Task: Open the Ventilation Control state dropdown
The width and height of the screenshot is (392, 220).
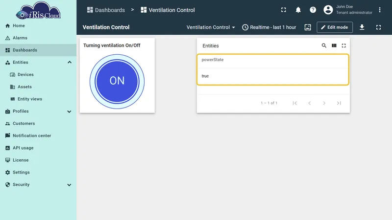Action: coord(211,27)
